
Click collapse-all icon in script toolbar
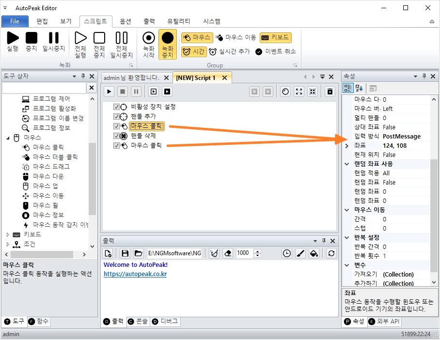[313, 92]
